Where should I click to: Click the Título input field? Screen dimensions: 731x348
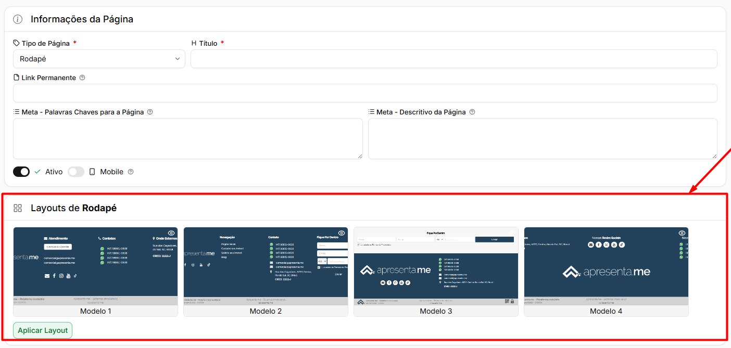click(454, 59)
